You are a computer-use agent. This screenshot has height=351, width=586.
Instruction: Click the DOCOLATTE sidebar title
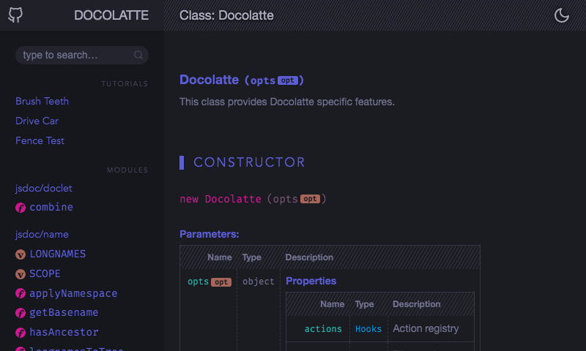coord(111,15)
